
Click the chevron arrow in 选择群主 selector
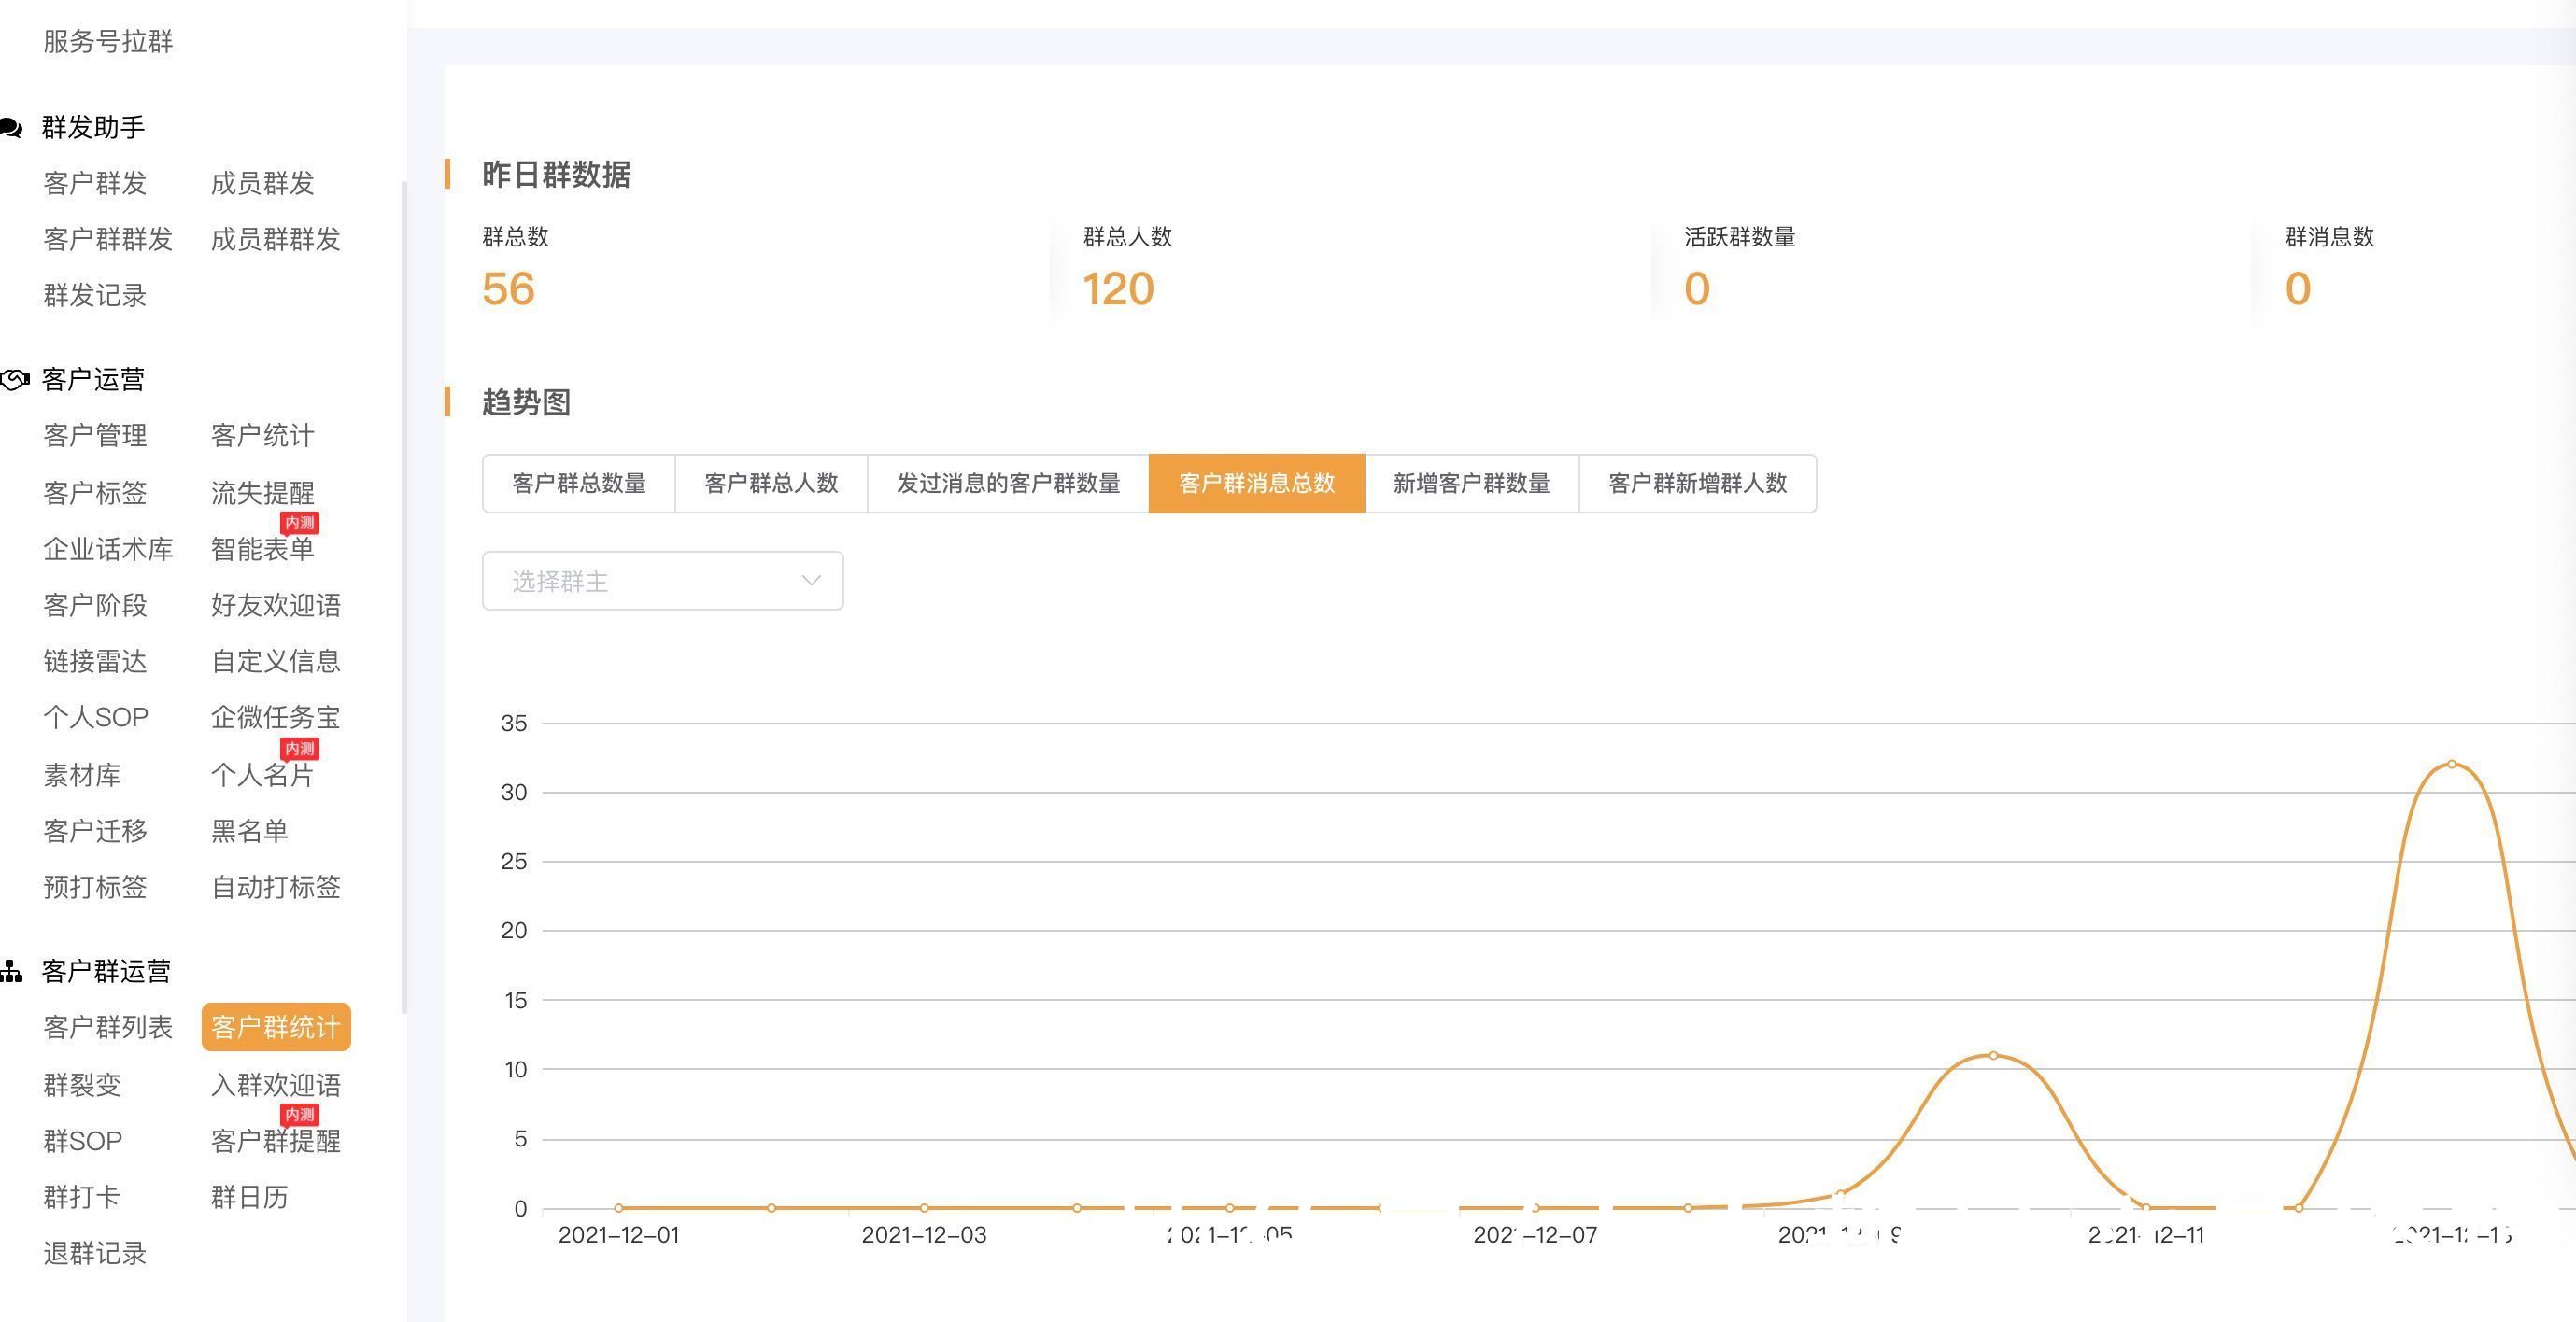[x=811, y=581]
